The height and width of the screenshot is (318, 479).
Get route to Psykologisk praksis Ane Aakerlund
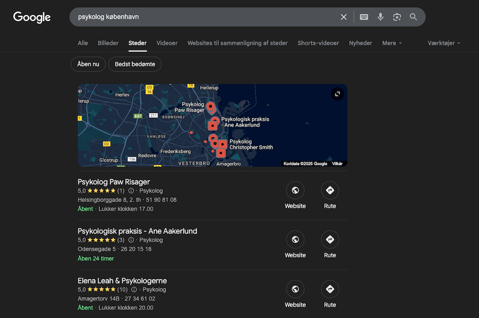[x=330, y=245]
